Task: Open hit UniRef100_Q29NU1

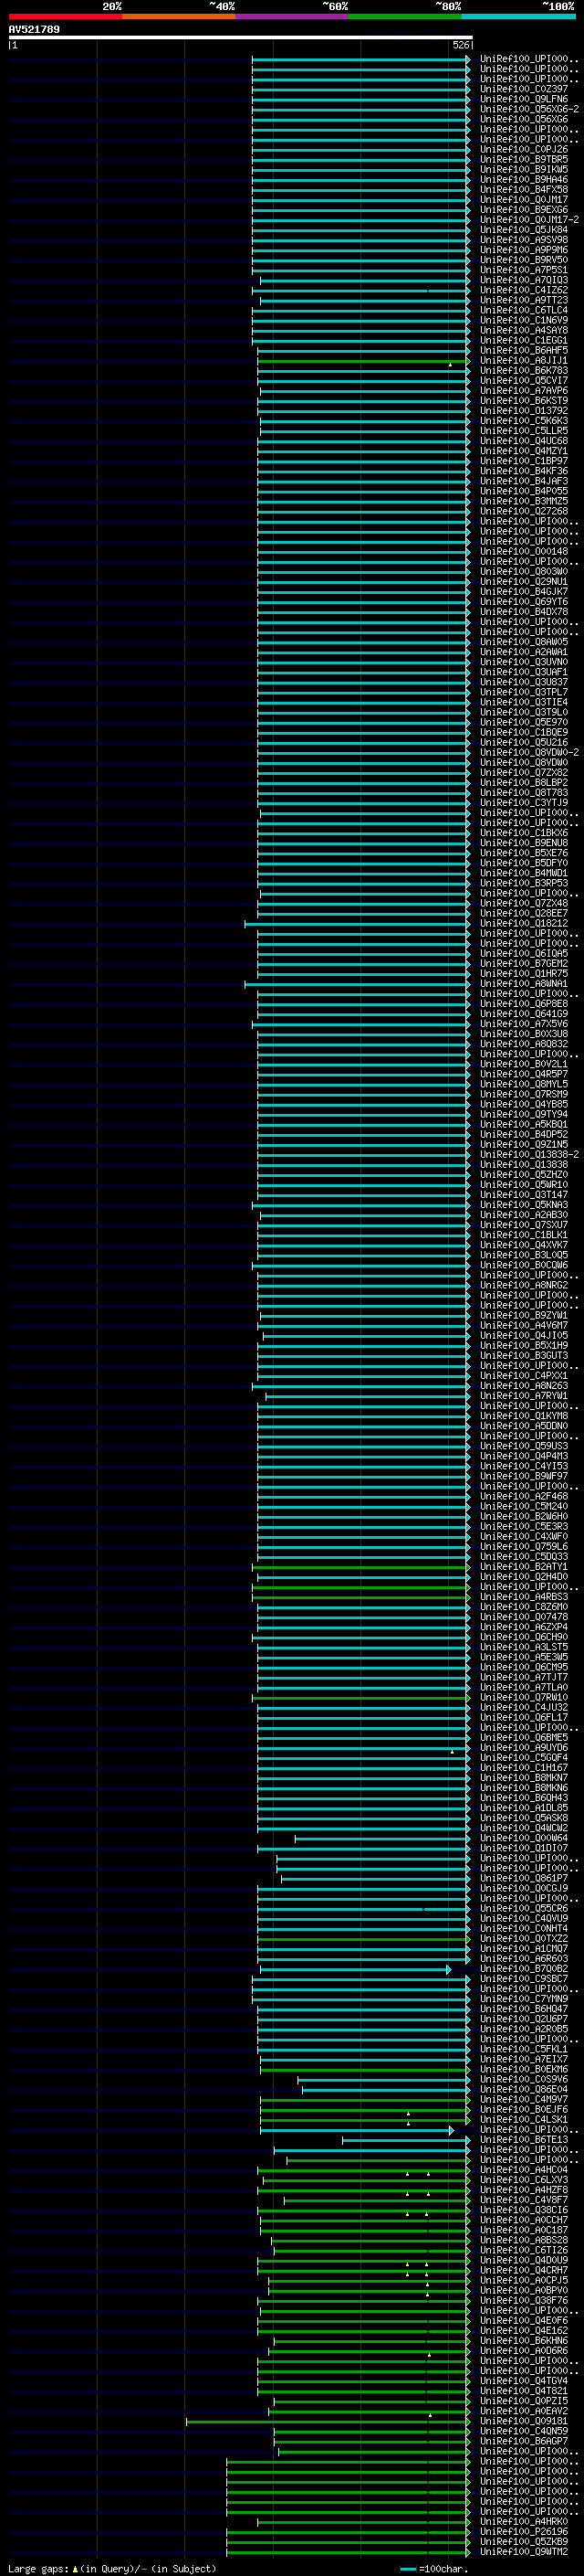Action: point(524,582)
